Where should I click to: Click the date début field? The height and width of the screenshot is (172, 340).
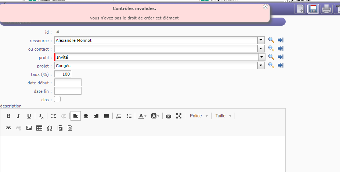[x=68, y=83]
